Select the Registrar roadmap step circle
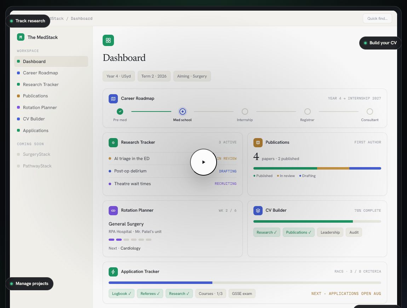The image size is (407, 308). click(307, 112)
